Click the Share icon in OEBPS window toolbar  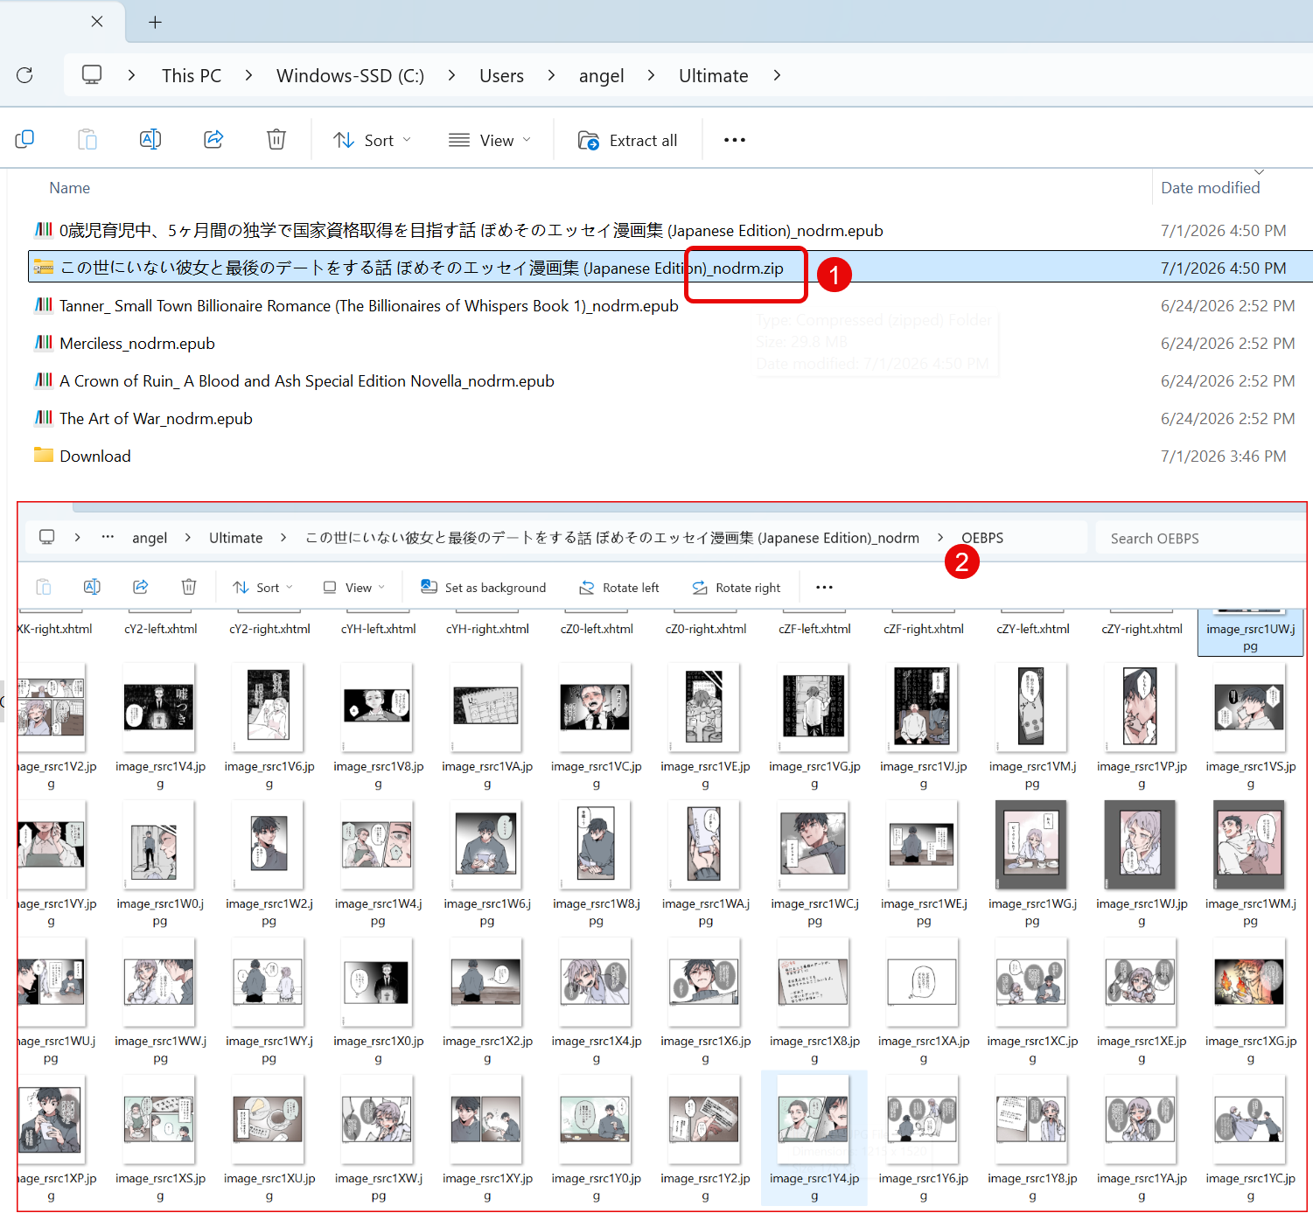pyautogui.click(x=140, y=587)
